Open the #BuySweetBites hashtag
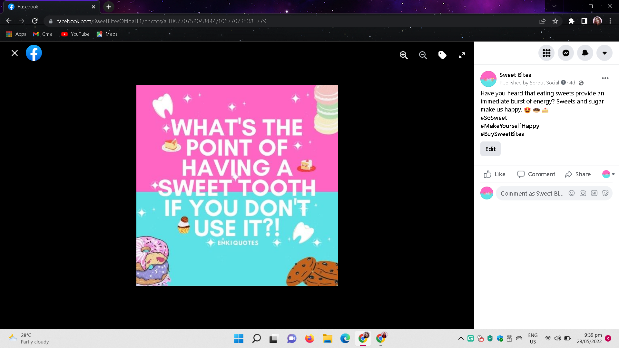The width and height of the screenshot is (619, 348). coord(502,134)
